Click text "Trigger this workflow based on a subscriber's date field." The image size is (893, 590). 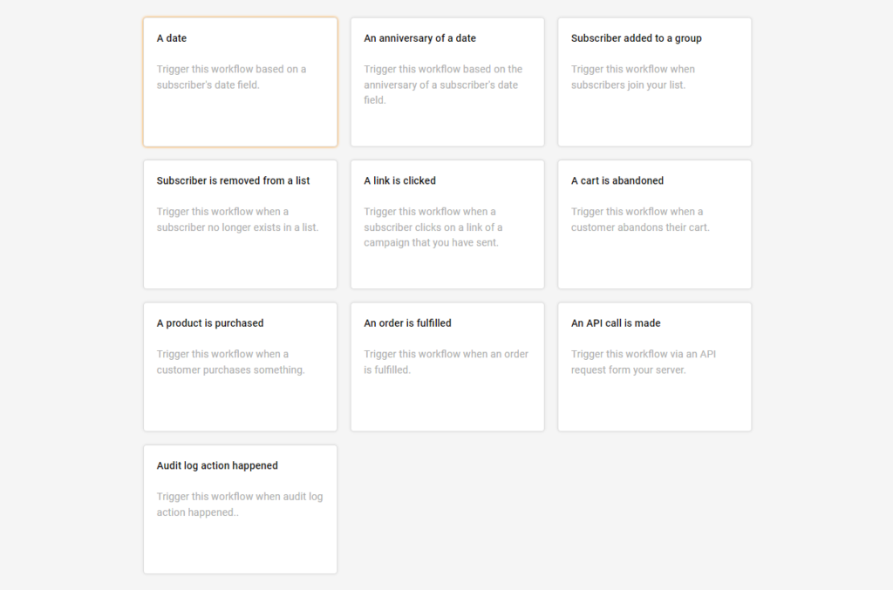pos(231,77)
